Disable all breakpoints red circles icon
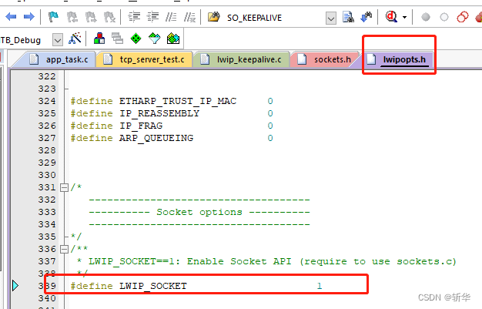 463,17
